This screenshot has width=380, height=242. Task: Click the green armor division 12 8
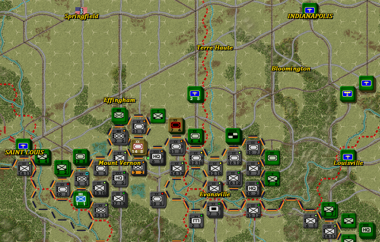tap(80, 157)
